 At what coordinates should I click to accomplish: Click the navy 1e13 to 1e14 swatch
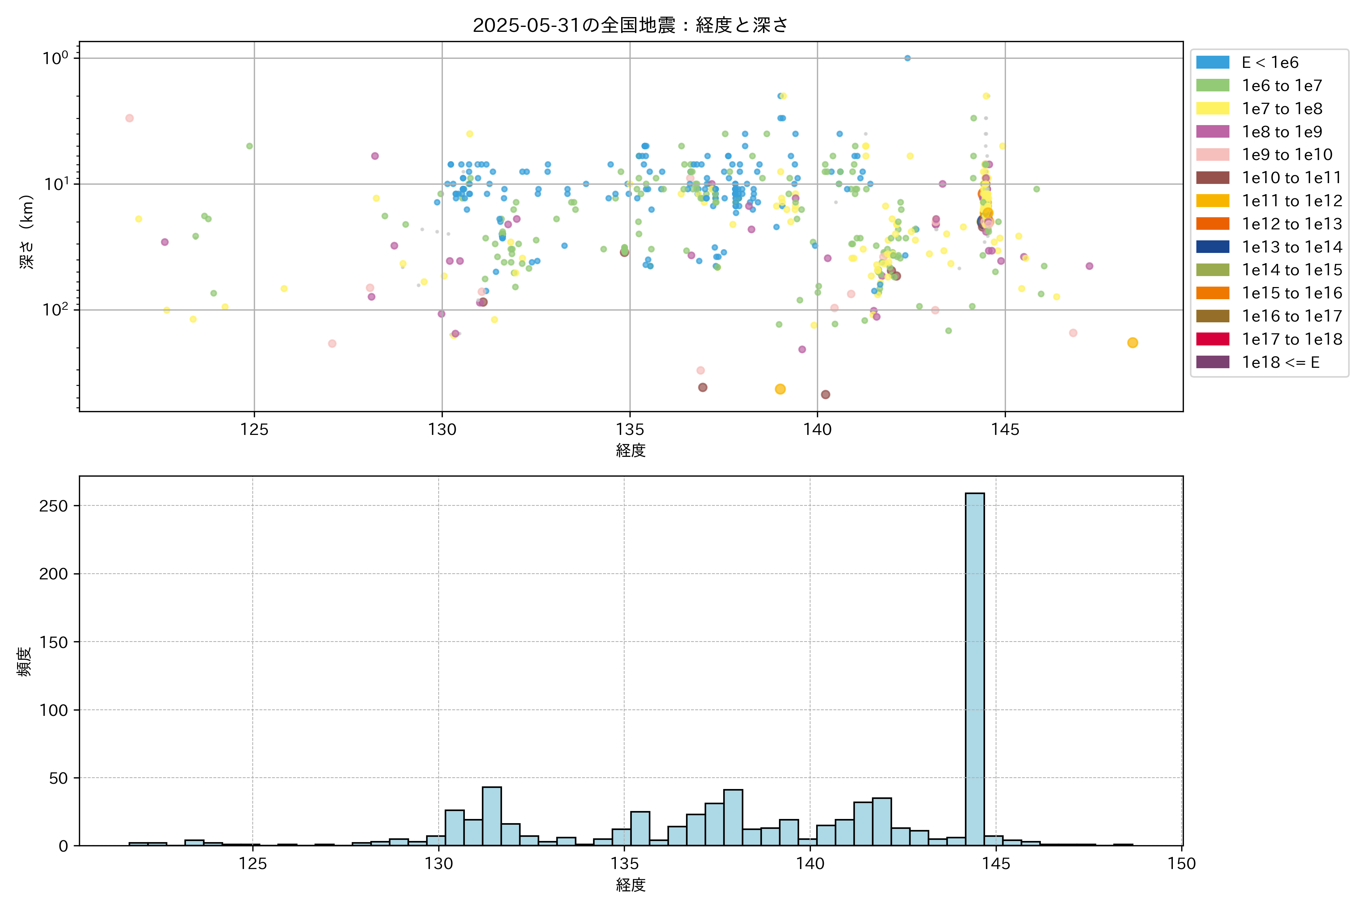1212,247
